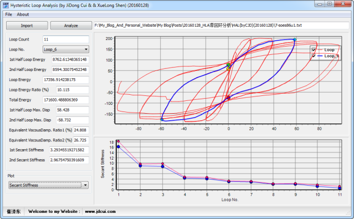Open the Plot type Secant Stiffness dropdown

click(48, 185)
